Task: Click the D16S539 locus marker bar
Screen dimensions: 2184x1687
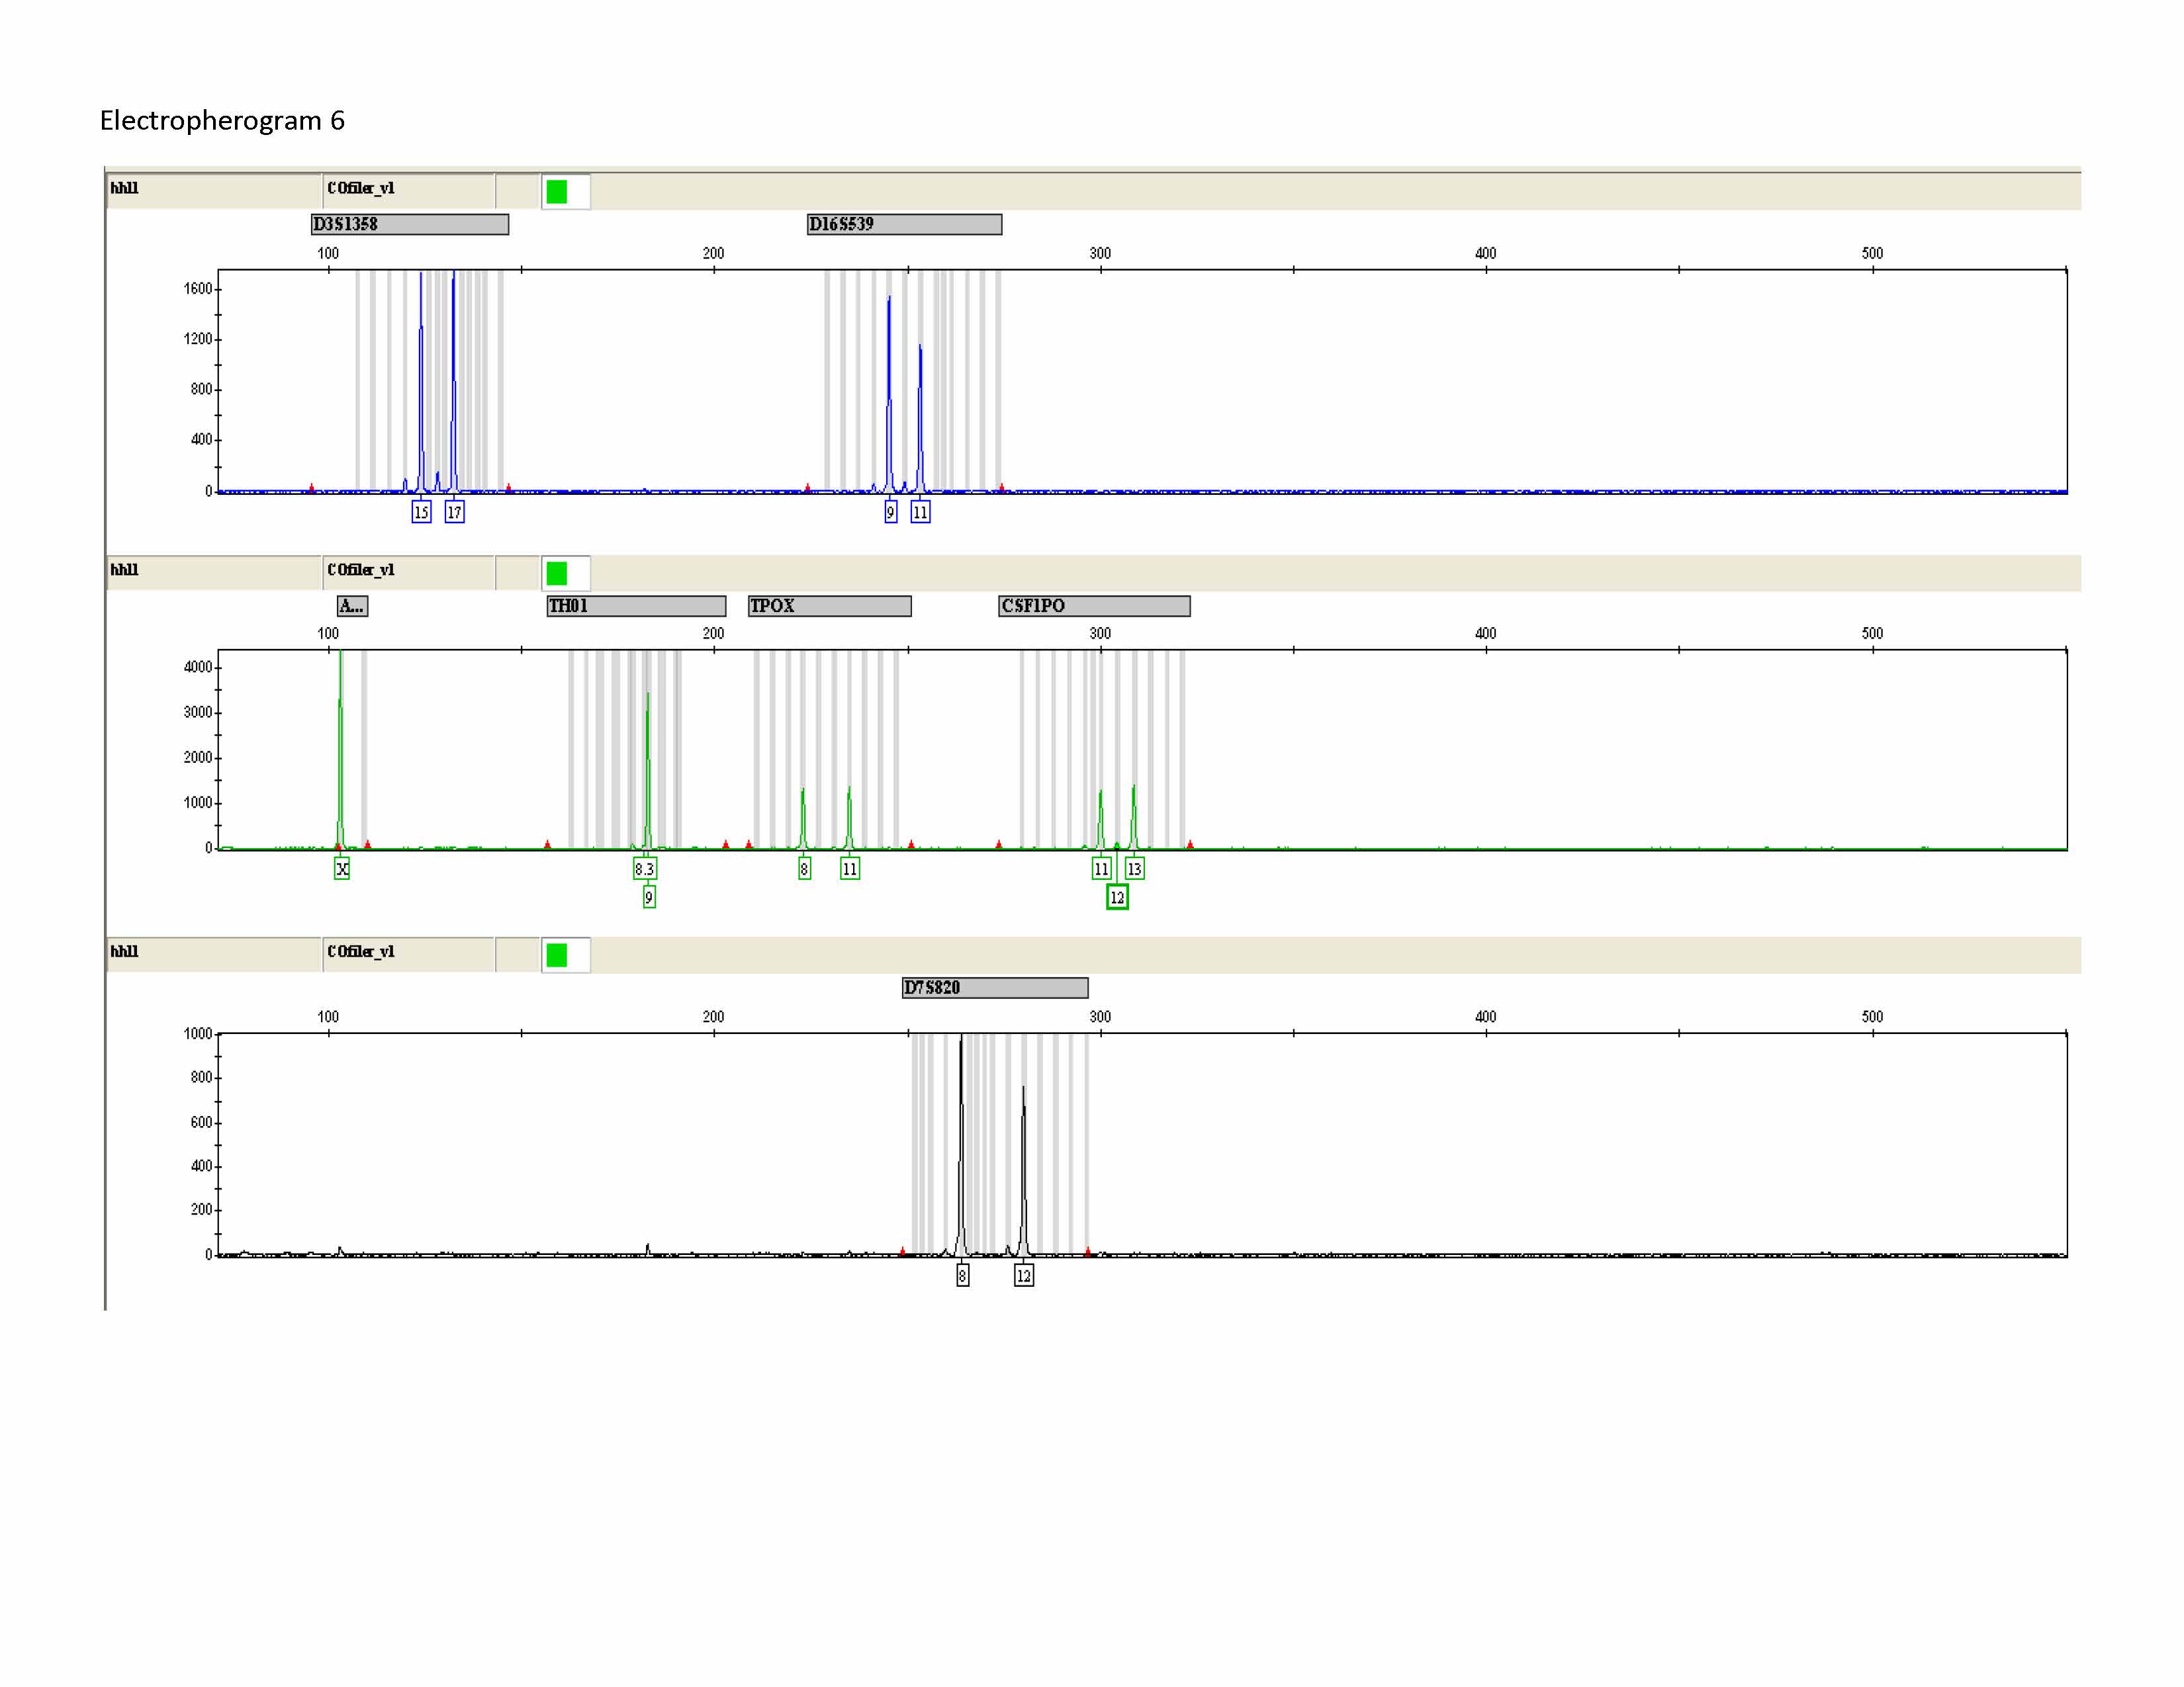Action: [x=904, y=224]
